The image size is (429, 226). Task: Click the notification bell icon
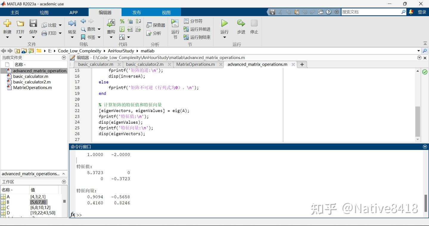tap(411, 12)
